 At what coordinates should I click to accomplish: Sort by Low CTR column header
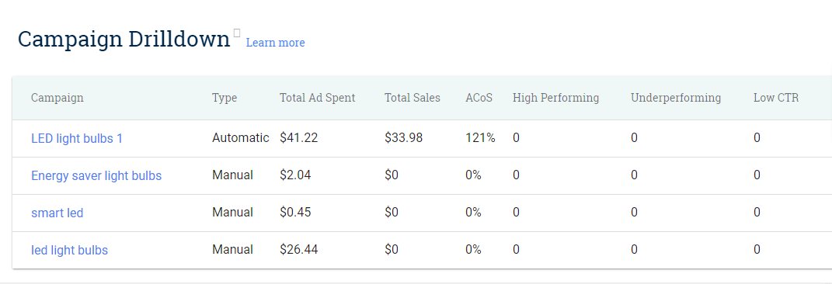point(776,98)
